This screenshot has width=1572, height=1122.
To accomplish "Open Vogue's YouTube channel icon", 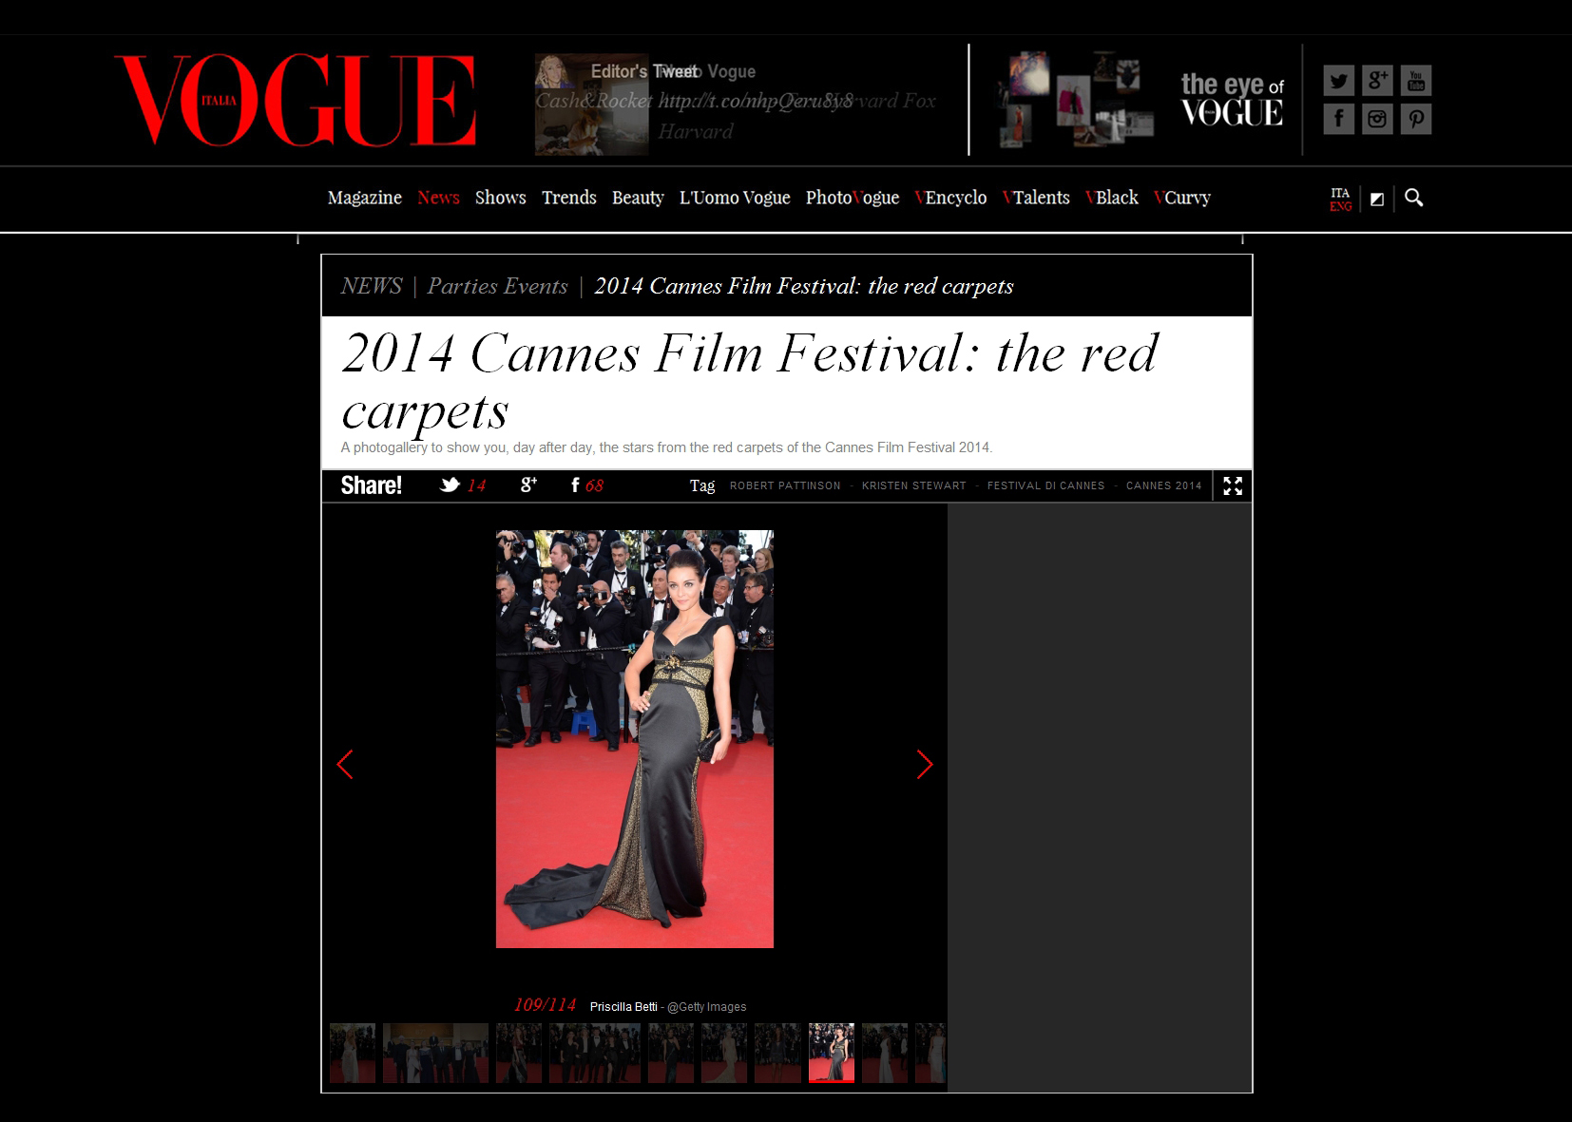I will coord(1415,81).
